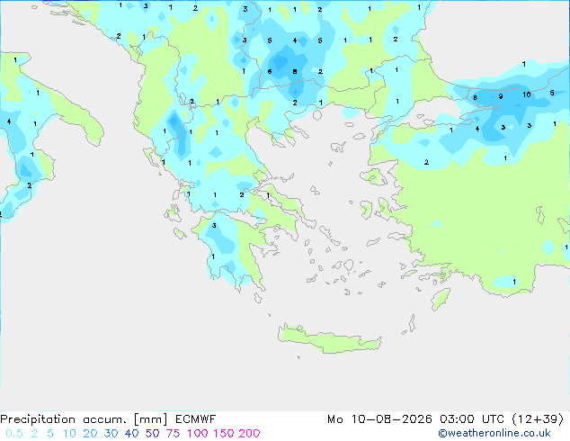
Task: Click the 2 mm legend value
Action: (34, 434)
